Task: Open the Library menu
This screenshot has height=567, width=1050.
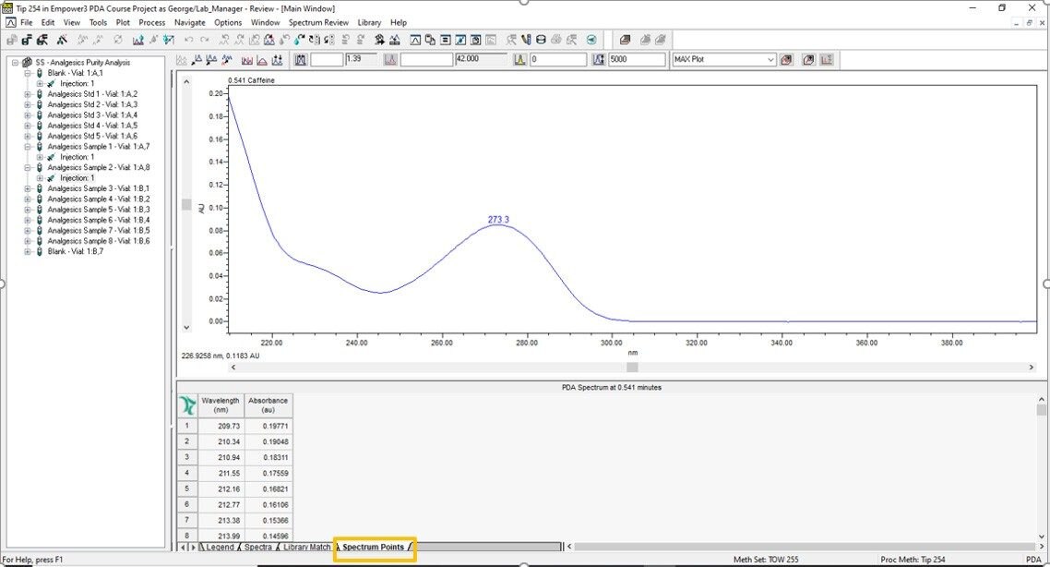Action: (x=369, y=22)
